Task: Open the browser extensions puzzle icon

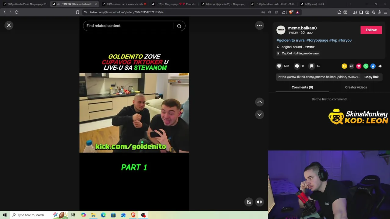Action: pos(339,12)
